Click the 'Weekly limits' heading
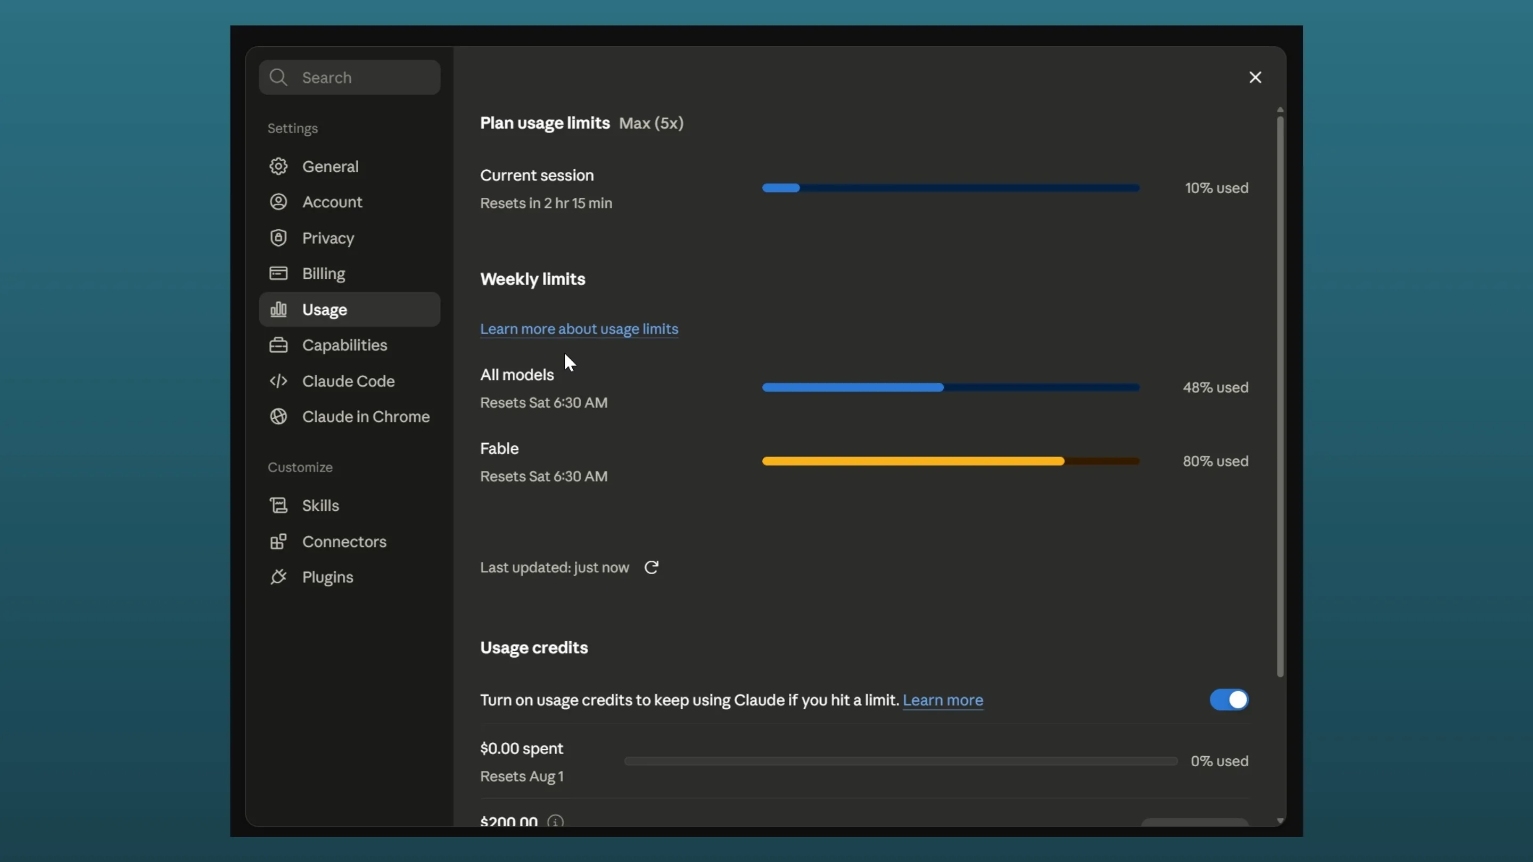The width and height of the screenshot is (1533, 862). pos(533,279)
